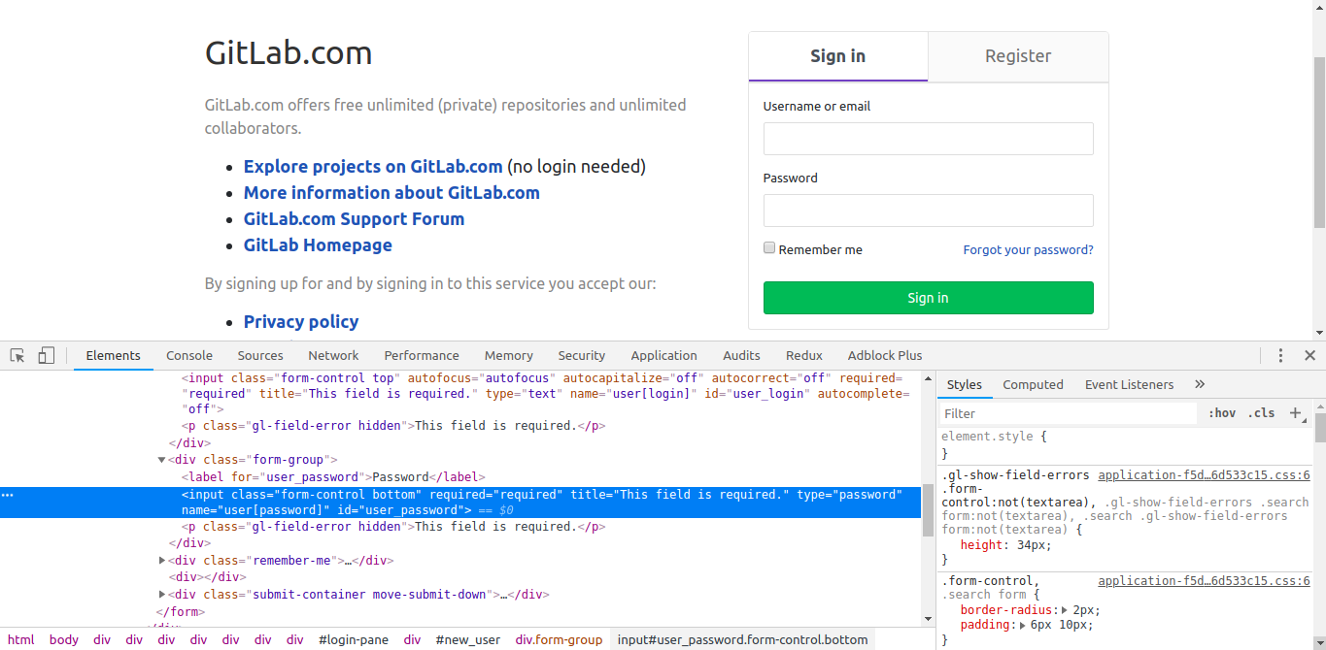Expand the submit-container move-submit-down div
1326x650 pixels.
click(162, 595)
